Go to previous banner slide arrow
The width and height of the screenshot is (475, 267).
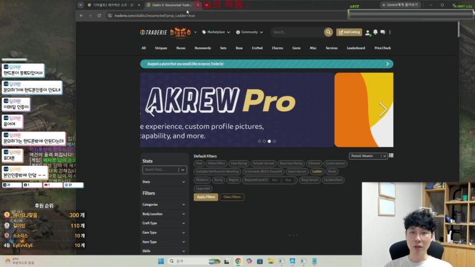(x=150, y=110)
